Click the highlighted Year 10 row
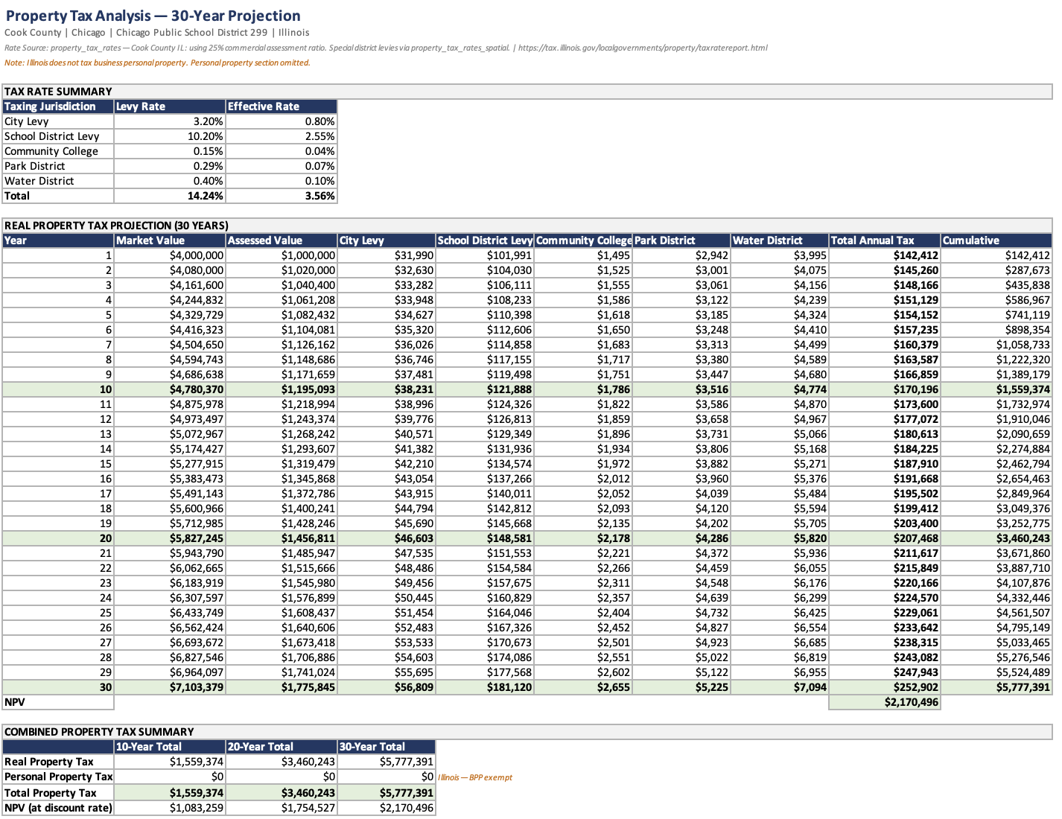 [x=298, y=389]
